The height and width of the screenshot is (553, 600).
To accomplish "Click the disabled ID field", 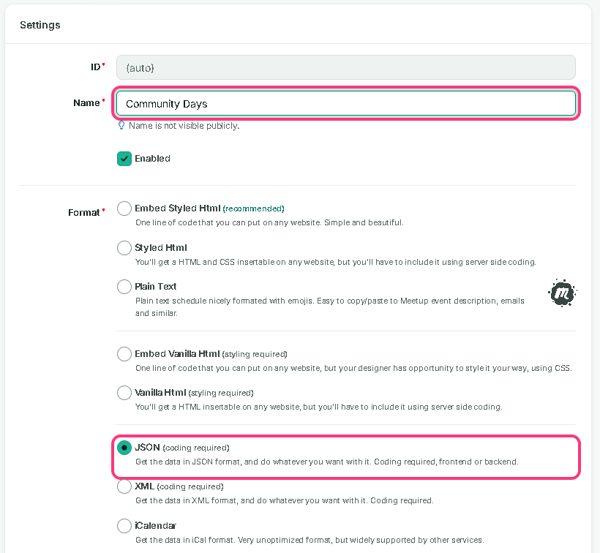I will point(346,67).
